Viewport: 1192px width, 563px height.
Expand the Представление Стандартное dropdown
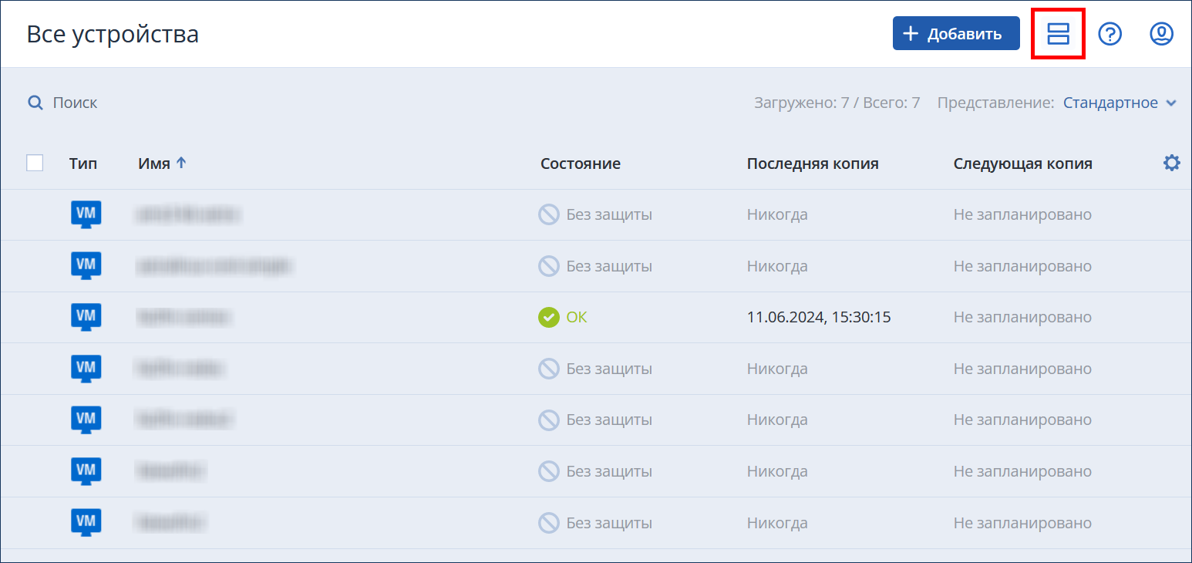click(1120, 103)
